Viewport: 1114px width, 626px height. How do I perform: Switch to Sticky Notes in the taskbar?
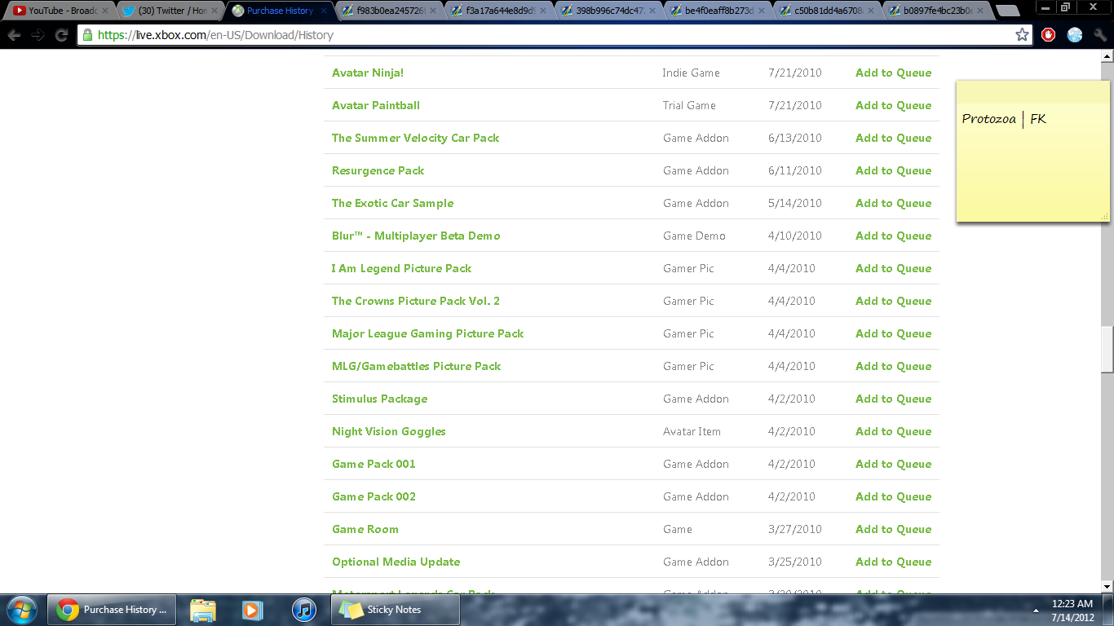[x=396, y=610]
